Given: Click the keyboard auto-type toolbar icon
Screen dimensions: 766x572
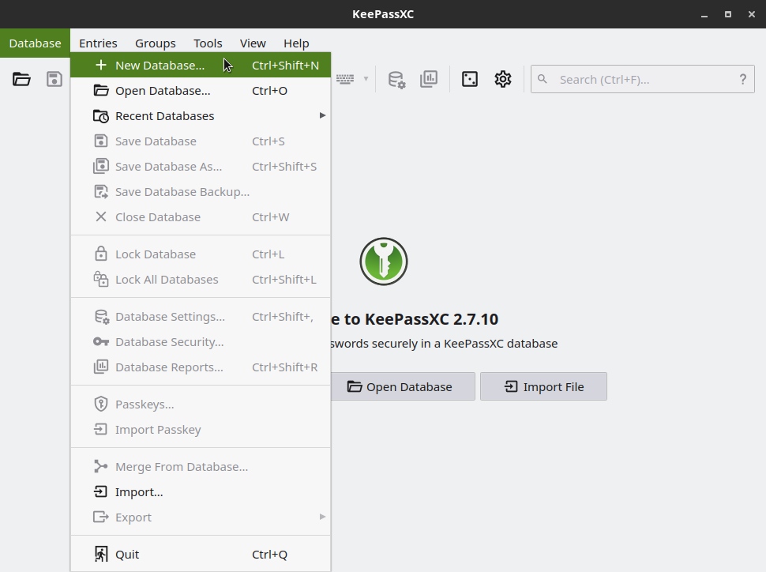Looking at the screenshot, I should pos(345,79).
